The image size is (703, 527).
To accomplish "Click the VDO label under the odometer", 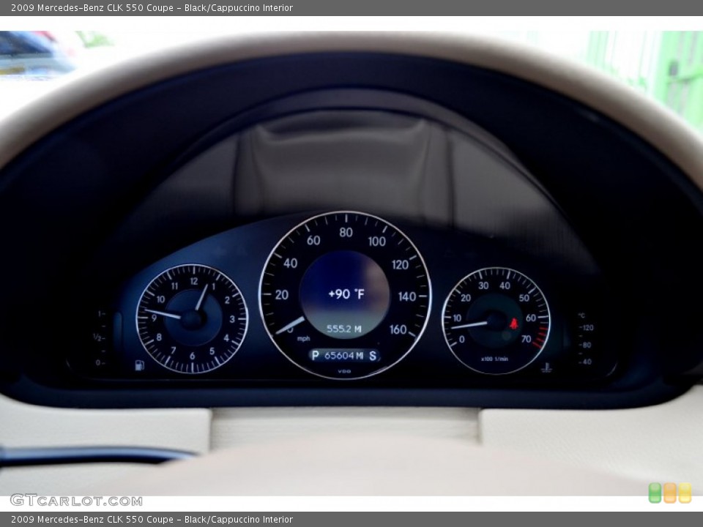I will tap(344, 372).
